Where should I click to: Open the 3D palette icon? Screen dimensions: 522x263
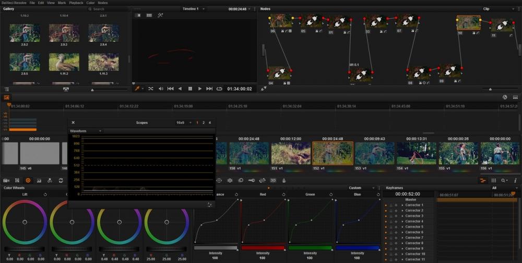pyautogui.click(x=273, y=181)
